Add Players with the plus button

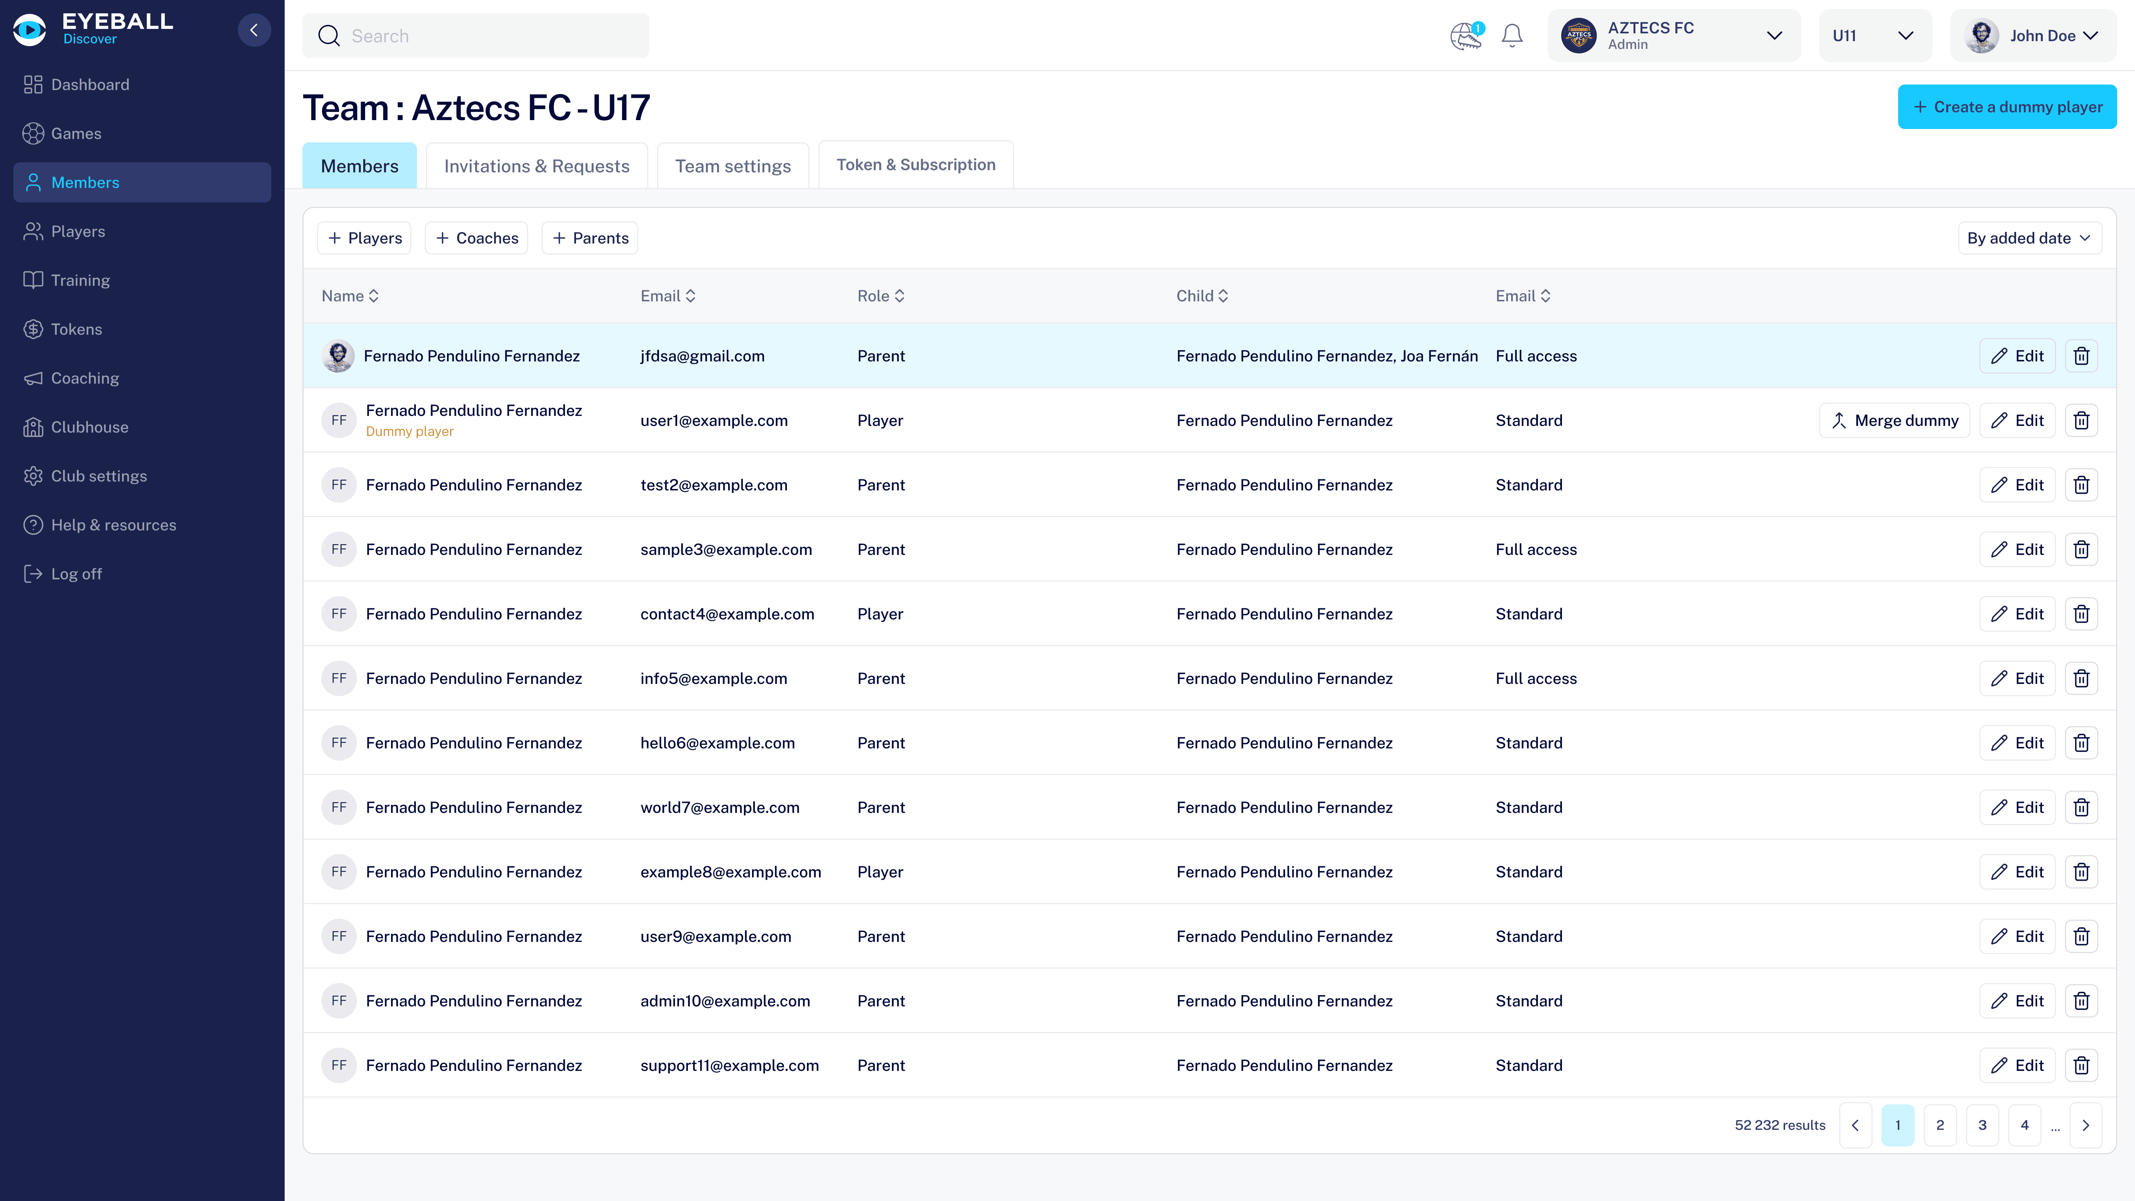(x=365, y=238)
